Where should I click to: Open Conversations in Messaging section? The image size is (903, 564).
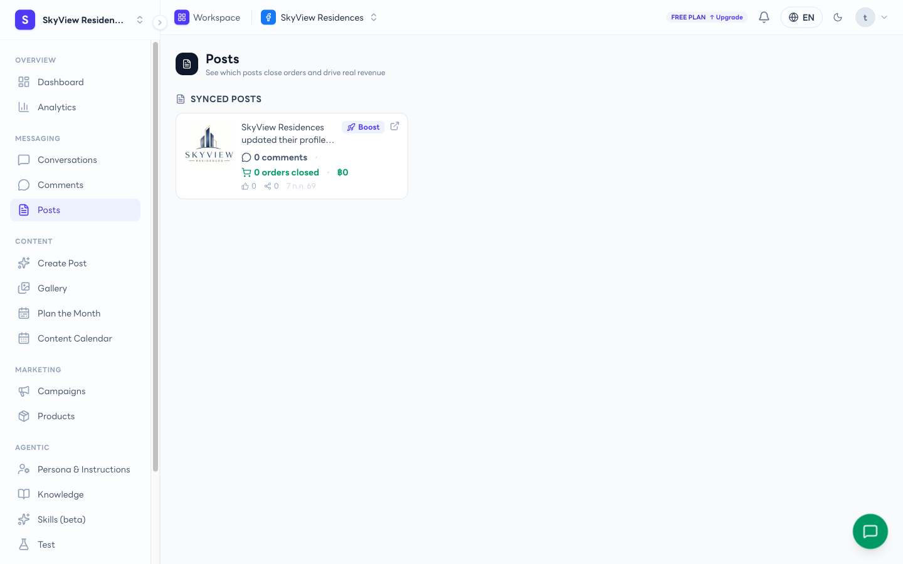pyautogui.click(x=75, y=160)
